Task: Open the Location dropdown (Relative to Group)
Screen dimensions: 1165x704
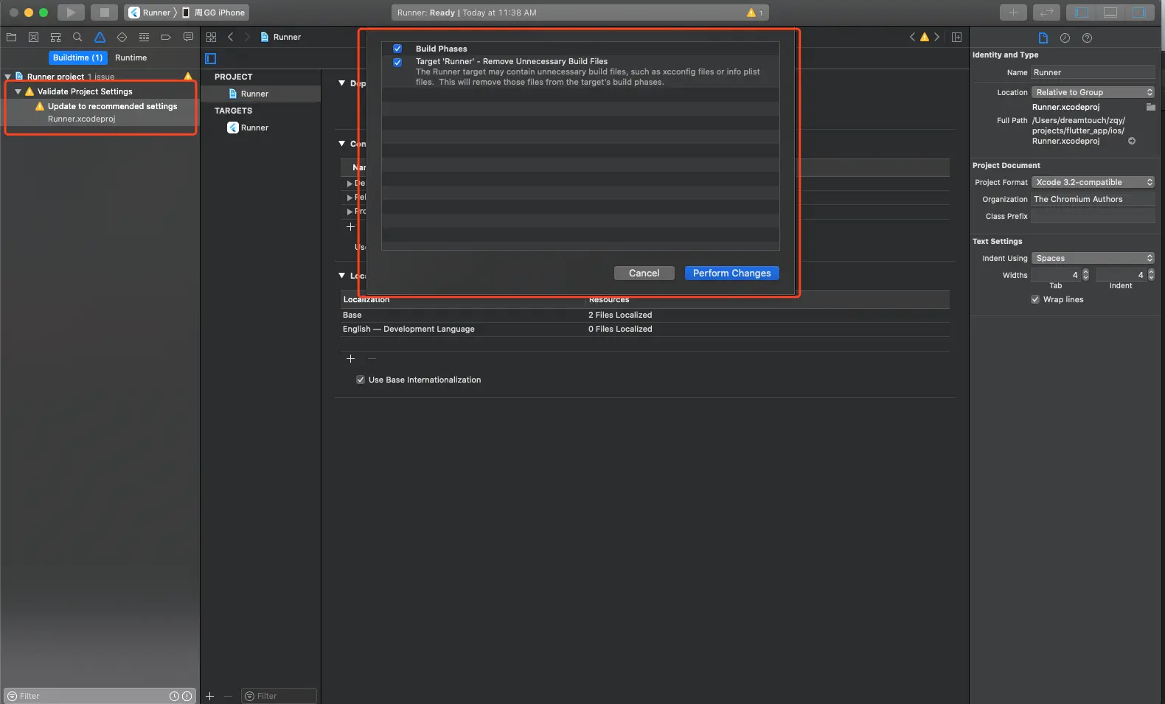Action: tap(1093, 92)
